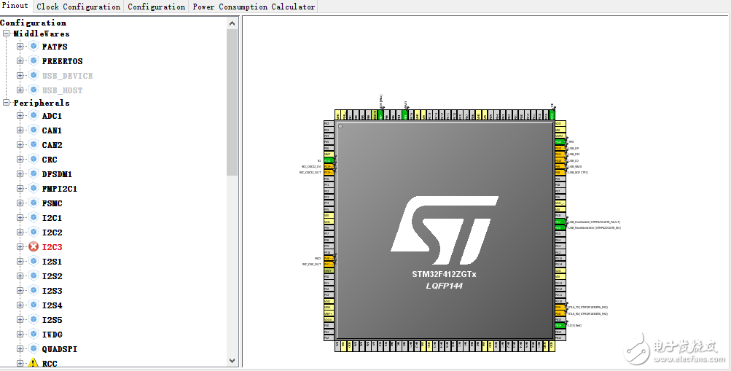Click the CAN1 peripheral cube icon
This screenshot has width=731, height=371.
click(34, 130)
